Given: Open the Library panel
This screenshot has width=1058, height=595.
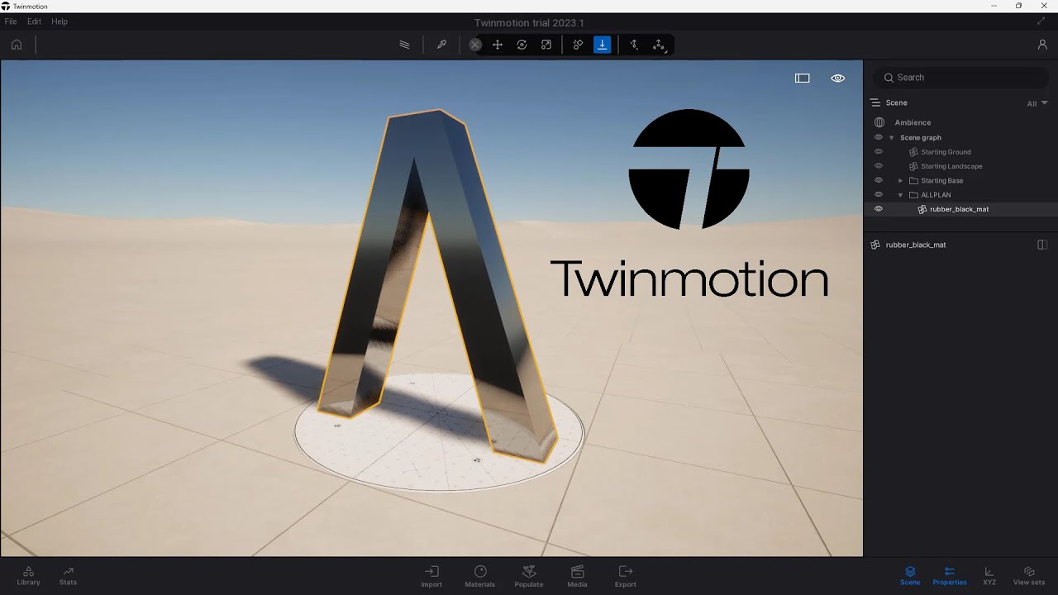Looking at the screenshot, I should pyautogui.click(x=28, y=576).
